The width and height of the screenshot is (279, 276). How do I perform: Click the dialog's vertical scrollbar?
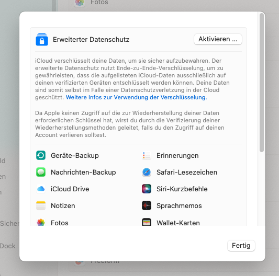tap(261, 83)
